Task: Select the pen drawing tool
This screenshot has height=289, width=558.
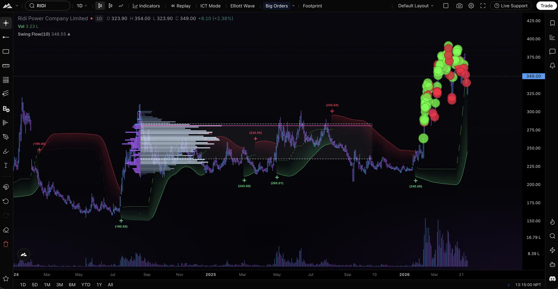Action: (x=6, y=137)
